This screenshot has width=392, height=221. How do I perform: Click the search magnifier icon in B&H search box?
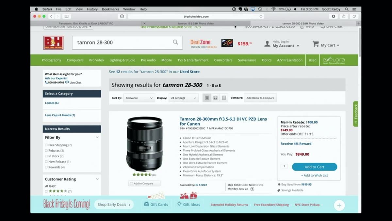[x=175, y=42]
